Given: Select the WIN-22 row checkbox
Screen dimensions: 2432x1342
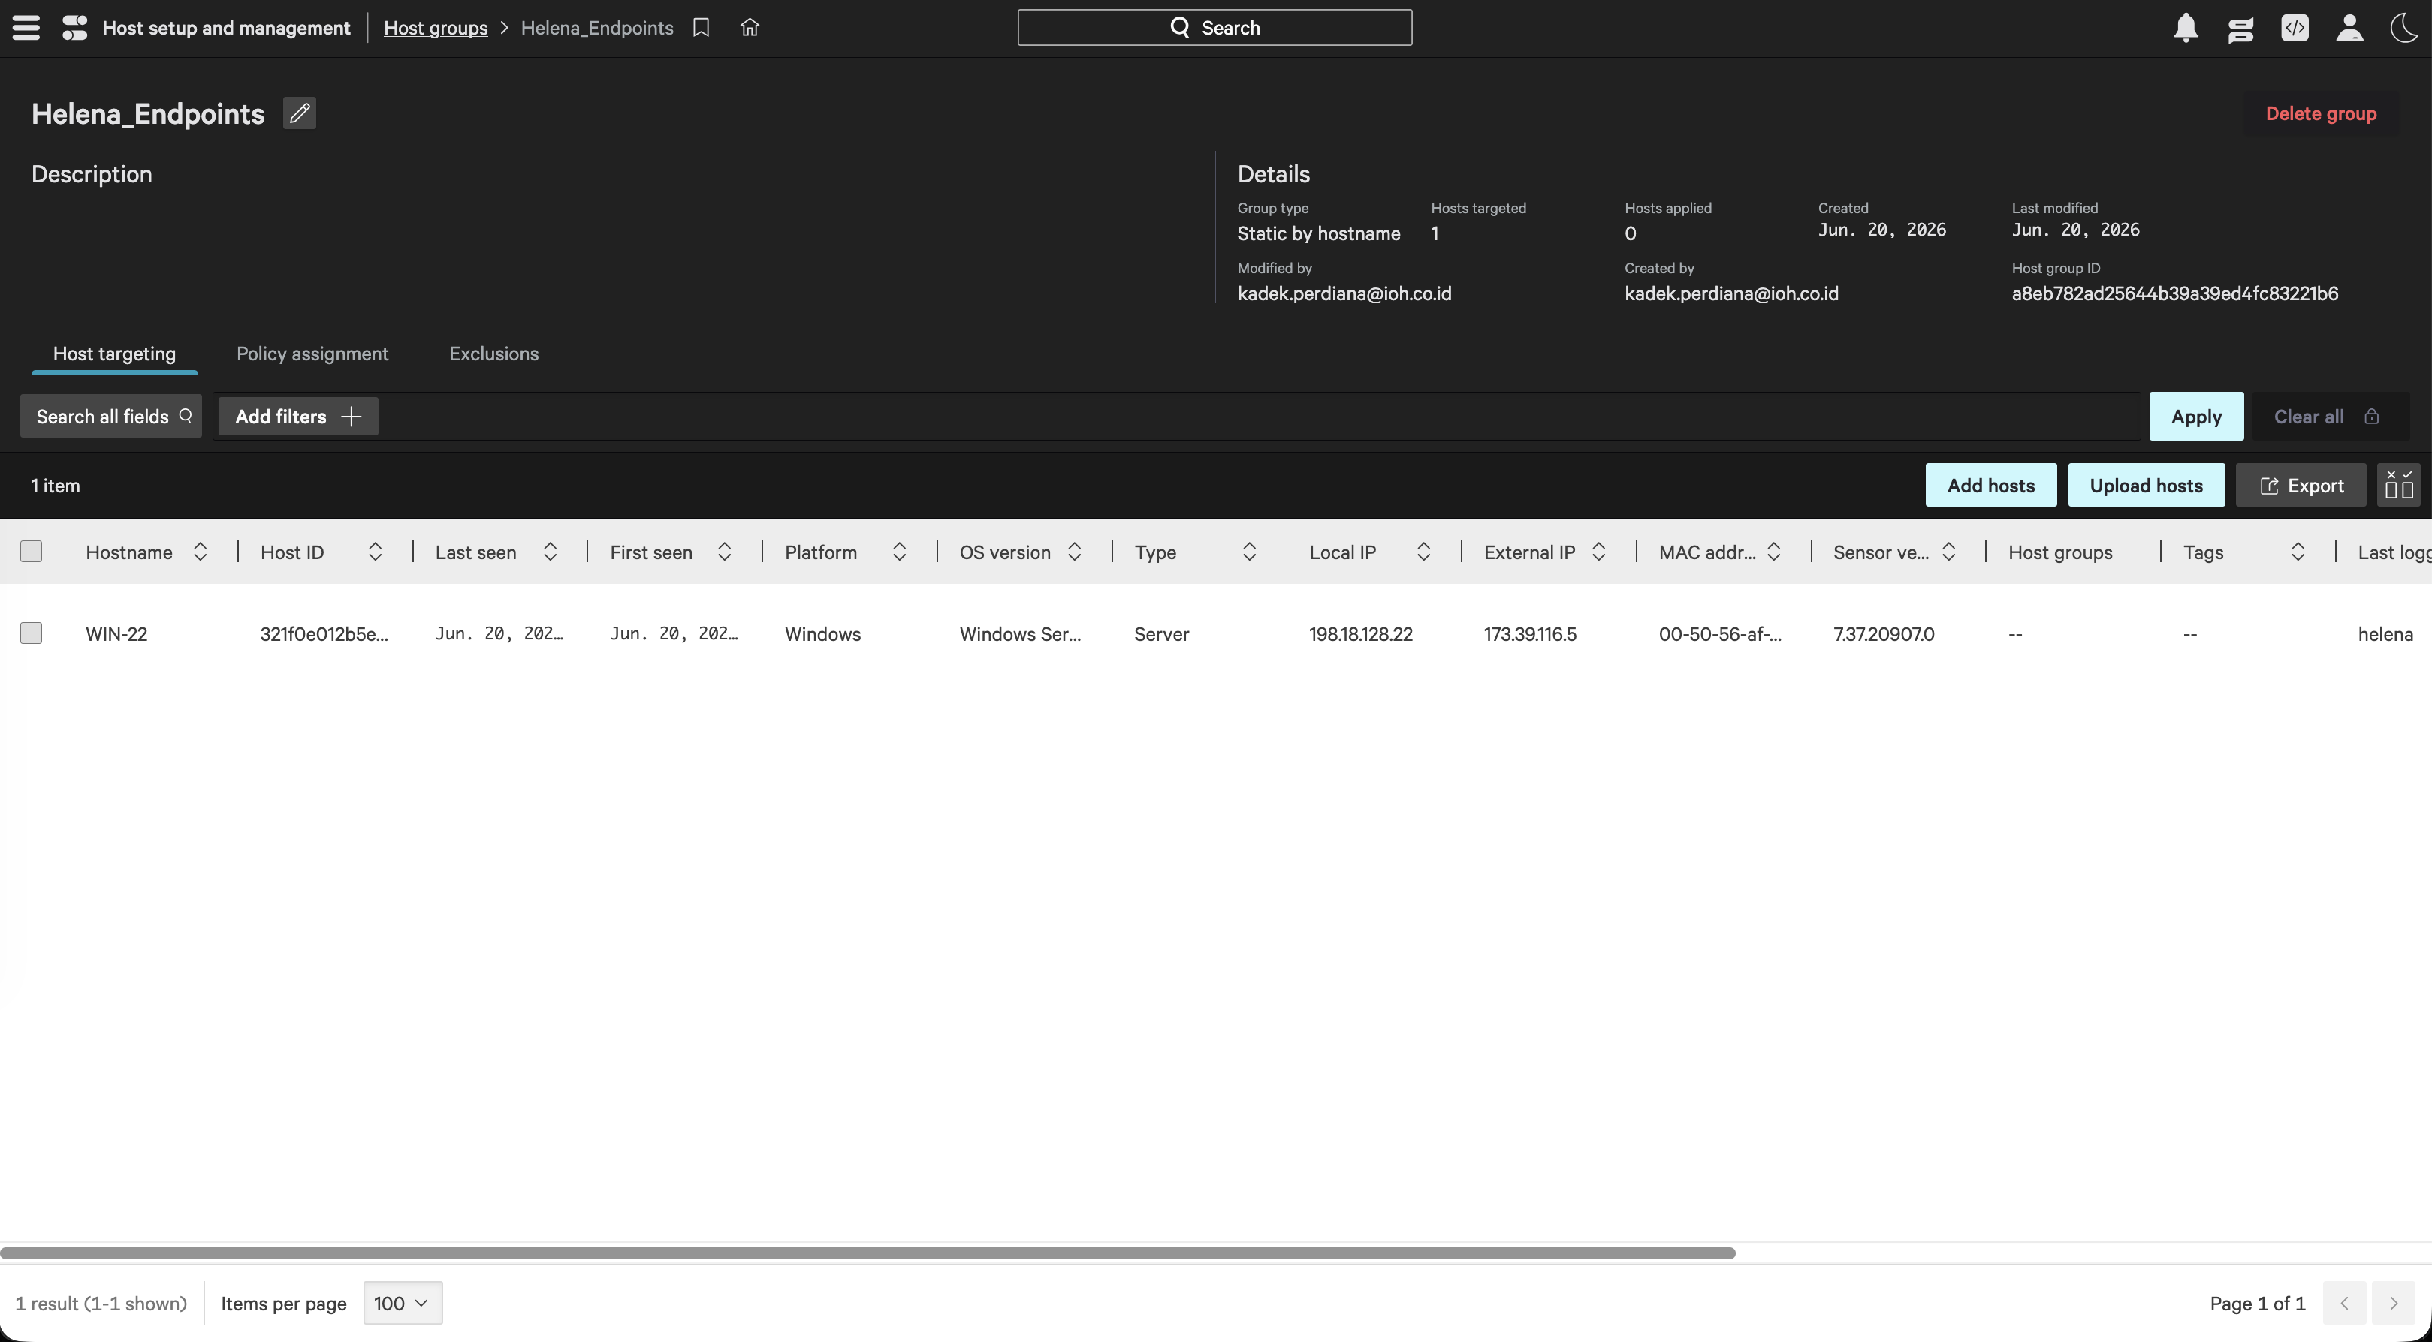Looking at the screenshot, I should point(31,633).
